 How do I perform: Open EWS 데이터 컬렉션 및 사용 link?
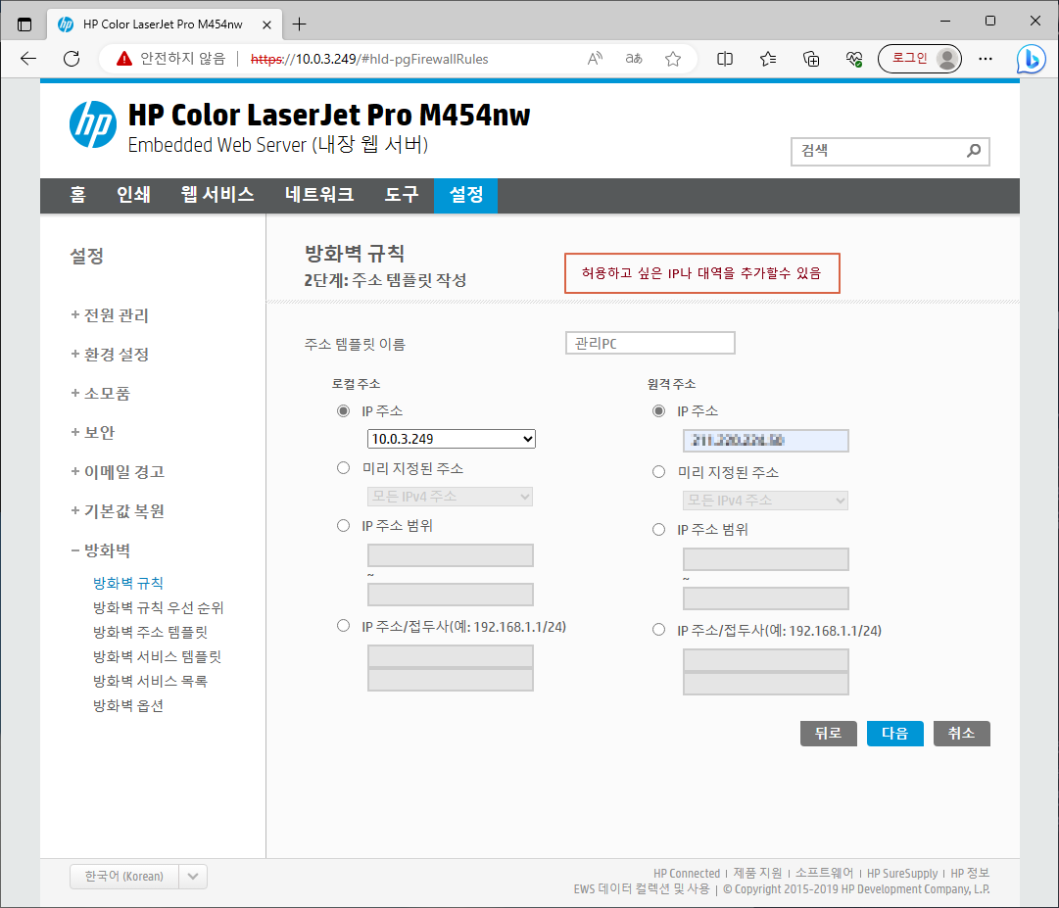click(x=642, y=889)
